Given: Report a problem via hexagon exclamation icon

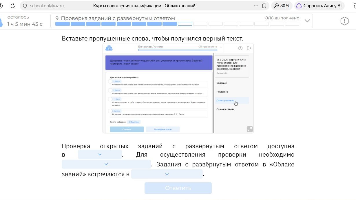Looking at the screenshot, I should click(344, 21).
